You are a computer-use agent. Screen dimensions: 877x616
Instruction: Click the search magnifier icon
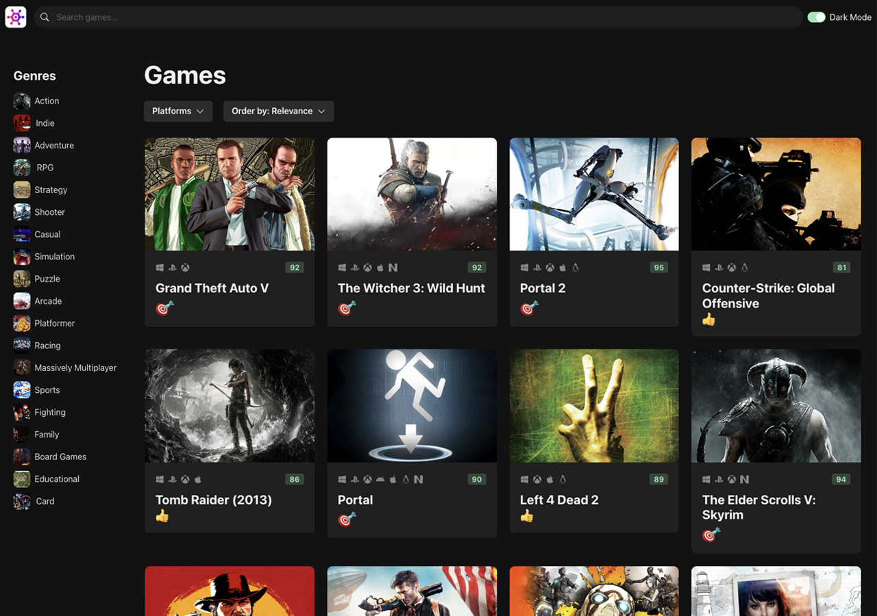coord(44,17)
